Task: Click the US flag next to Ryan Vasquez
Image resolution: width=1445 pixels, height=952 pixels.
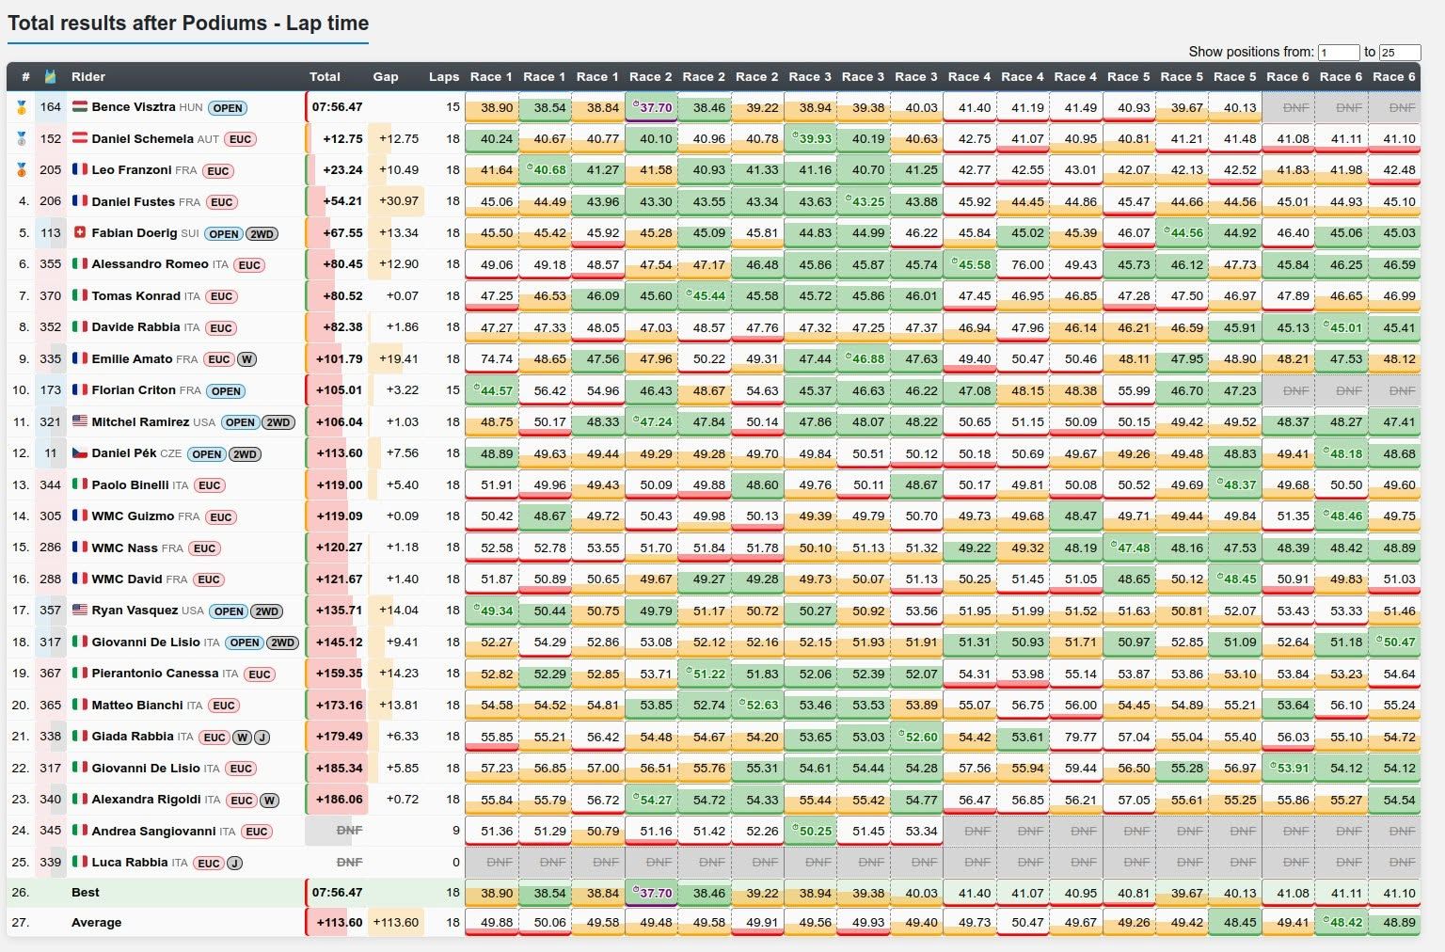Action: pyautogui.click(x=80, y=610)
